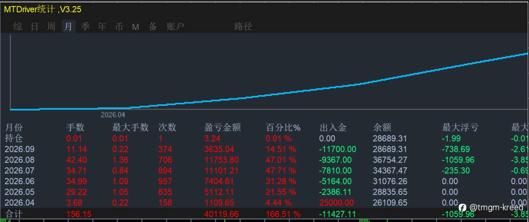Viewport: 529px width, 222px height.
Task: Click the MTDriver统计 V3.25 title
Action: [43, 9]
